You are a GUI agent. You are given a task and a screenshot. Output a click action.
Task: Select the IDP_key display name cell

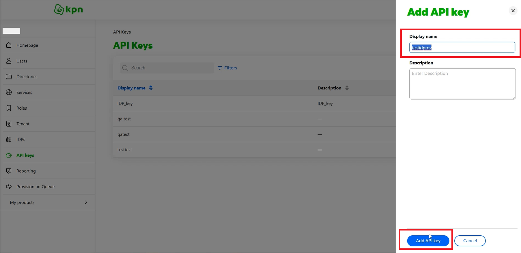(125, 103)
